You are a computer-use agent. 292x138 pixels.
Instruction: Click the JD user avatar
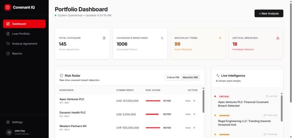coord(9,133)
